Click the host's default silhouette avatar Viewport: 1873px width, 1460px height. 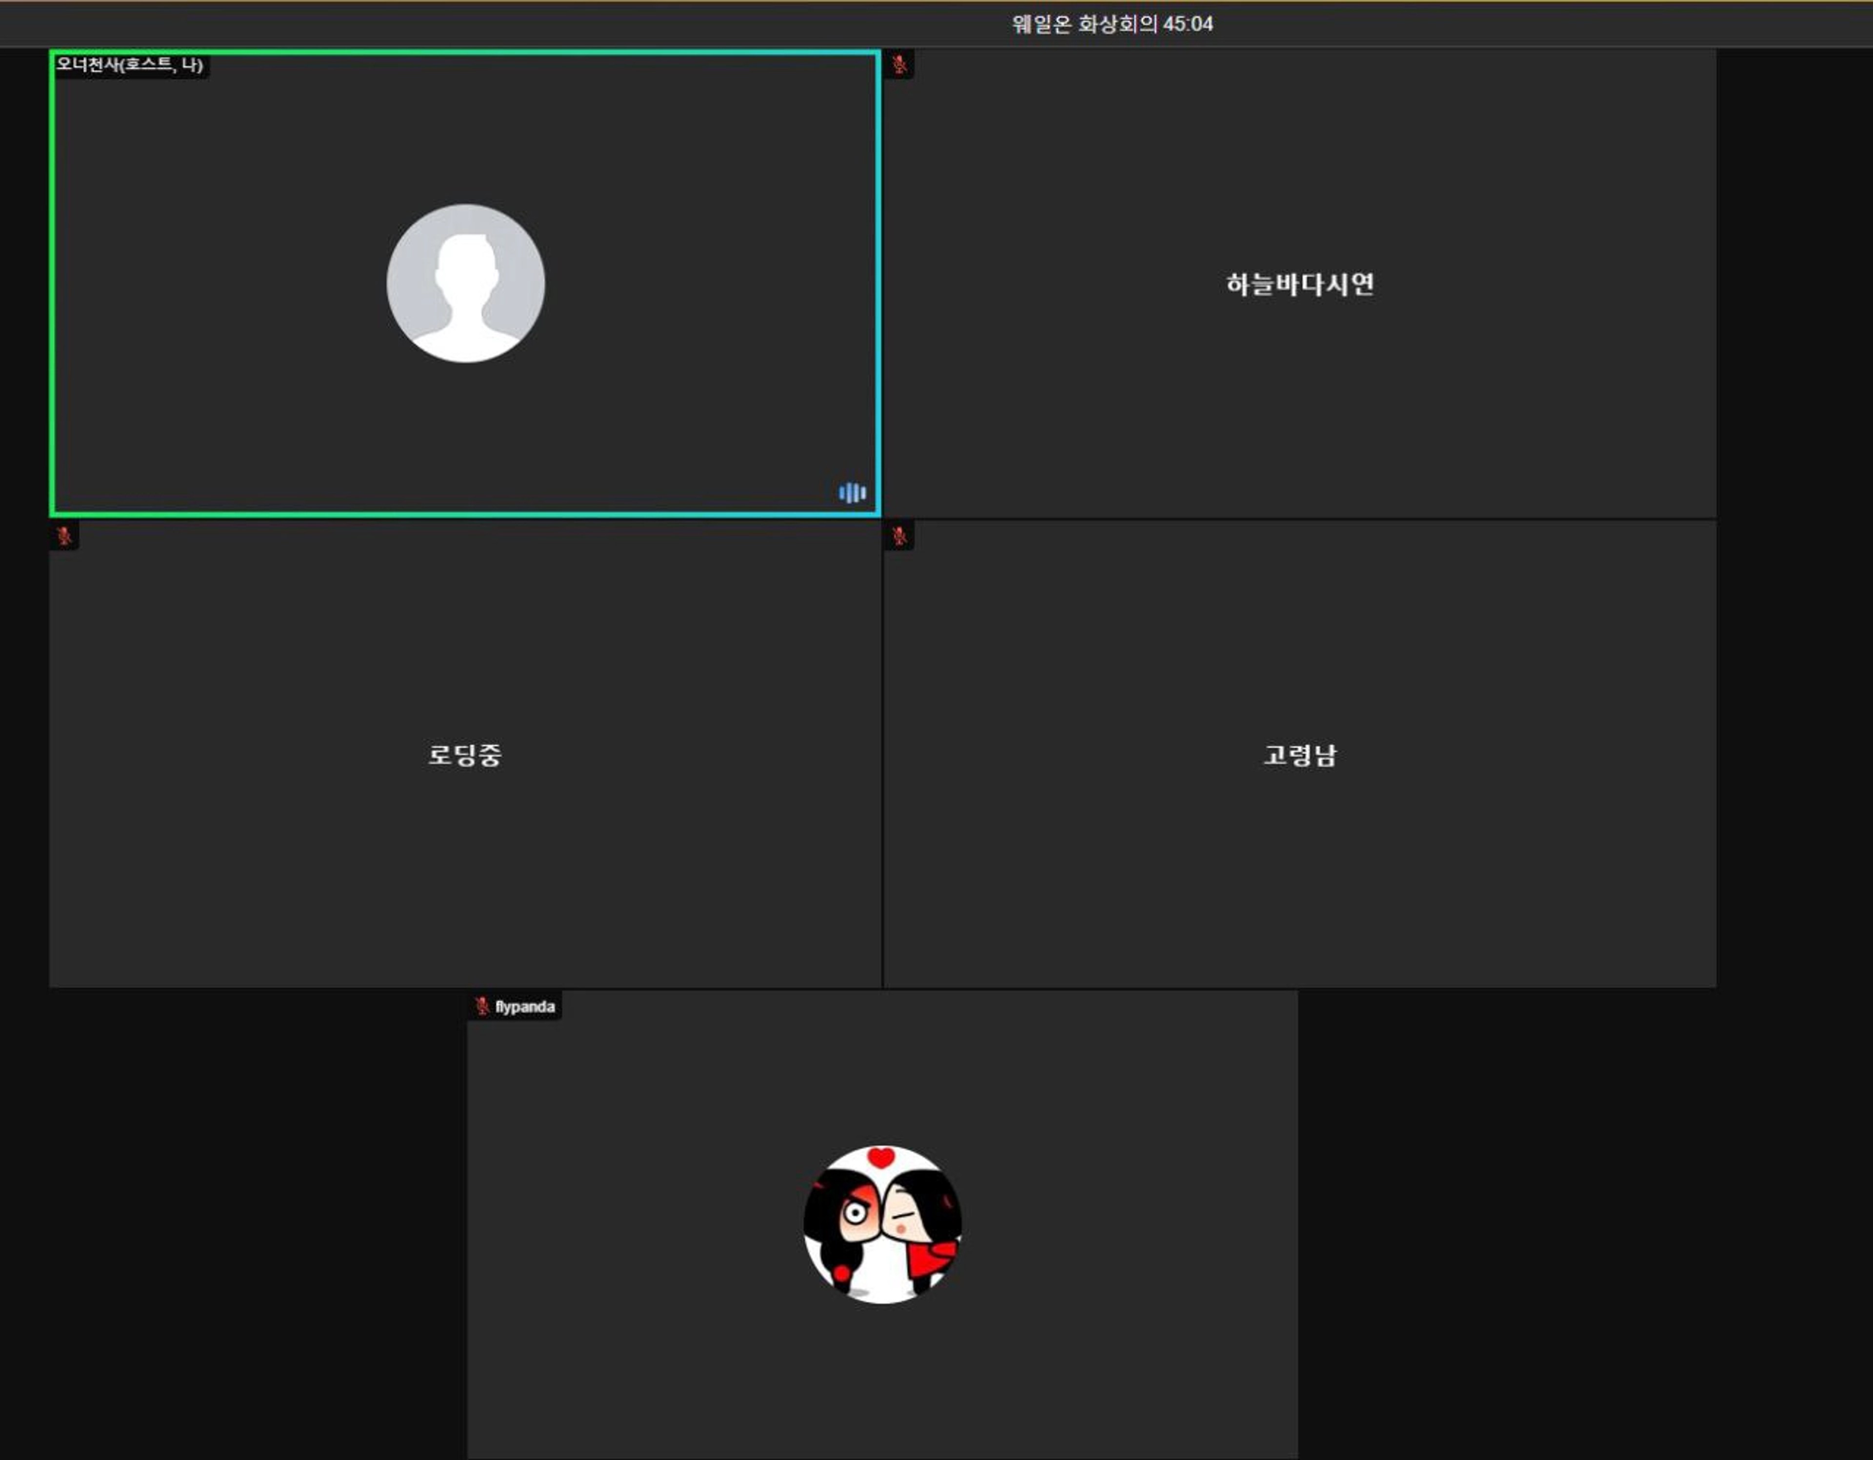coord(466,283)
